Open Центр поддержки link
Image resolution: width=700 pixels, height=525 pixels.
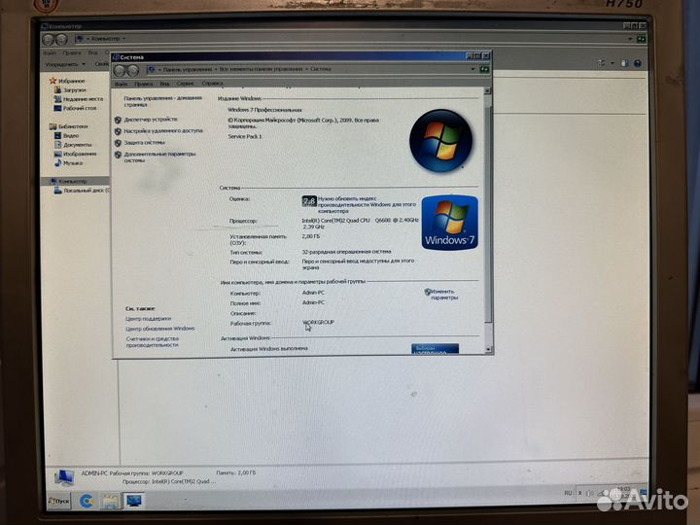pos(148,319)
